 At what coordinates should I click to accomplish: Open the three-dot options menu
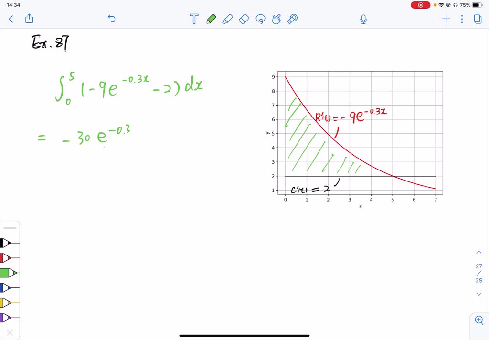pyautogui.click(x=461, y=19)
